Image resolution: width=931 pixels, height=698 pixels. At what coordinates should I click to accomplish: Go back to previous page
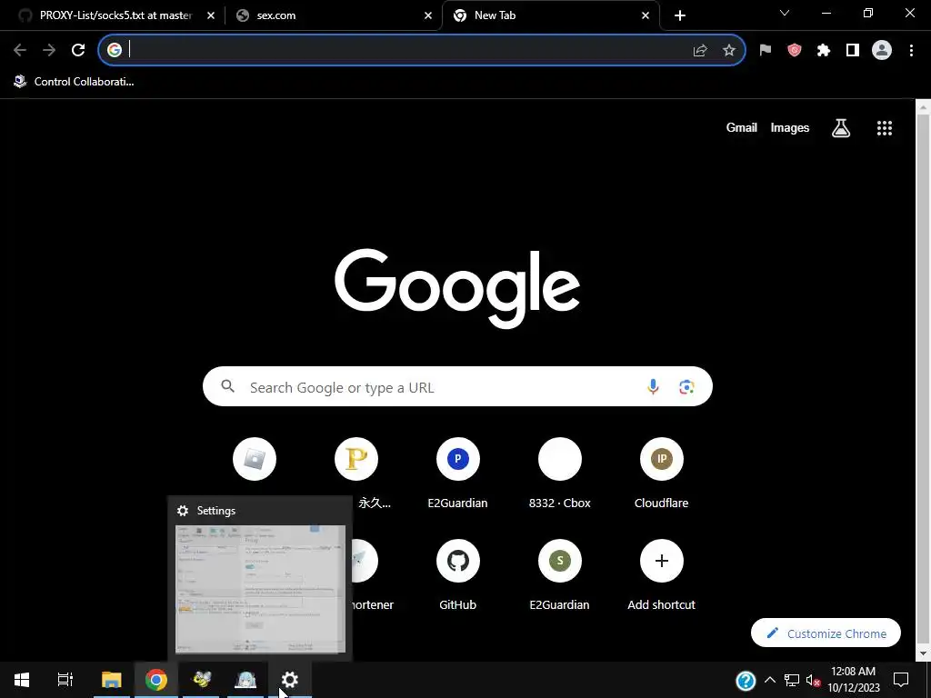[20, 51]
